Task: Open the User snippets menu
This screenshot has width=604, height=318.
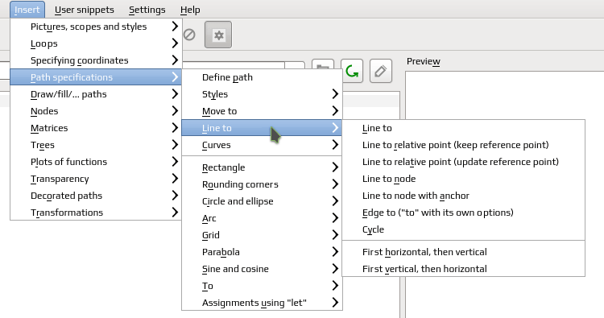Action: [85, 10]
